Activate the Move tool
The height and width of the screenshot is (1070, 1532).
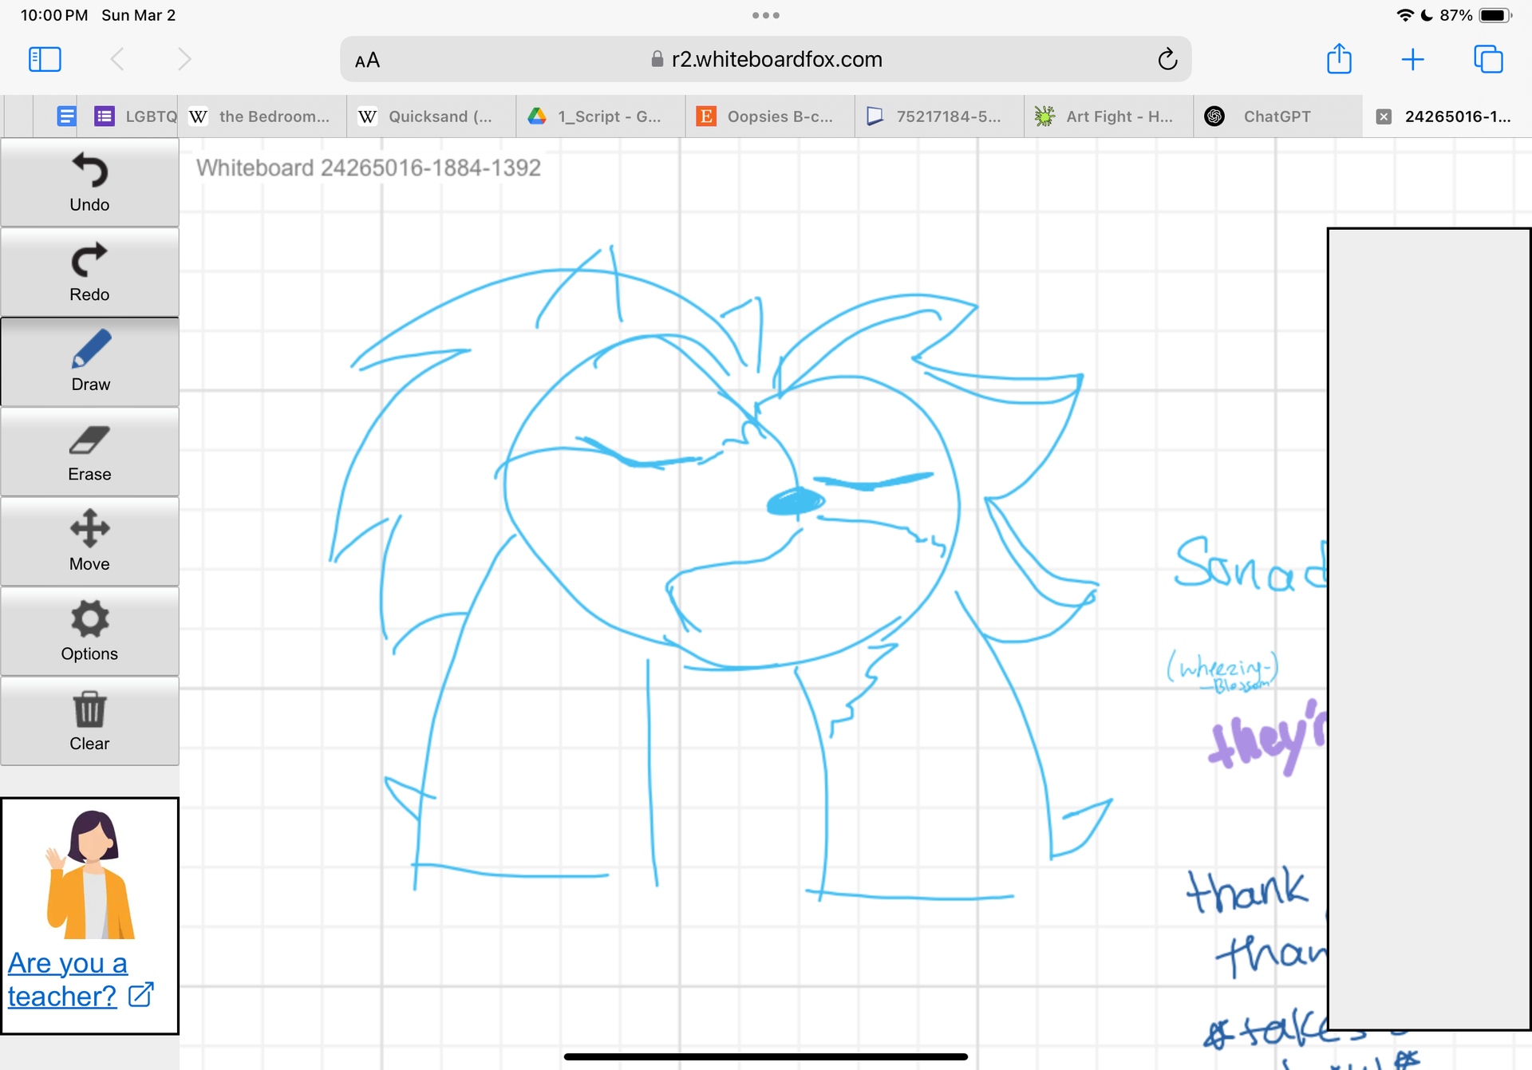(x=89, y=542)
